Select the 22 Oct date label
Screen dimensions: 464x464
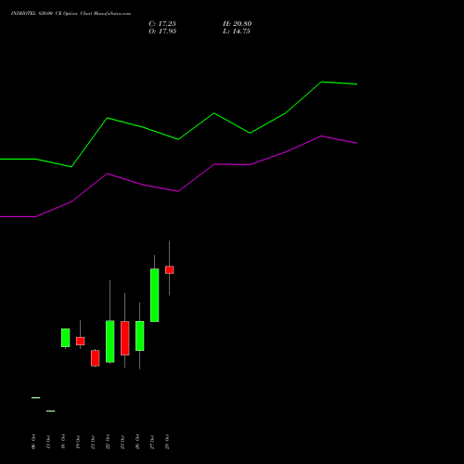(x=108, y=442)
